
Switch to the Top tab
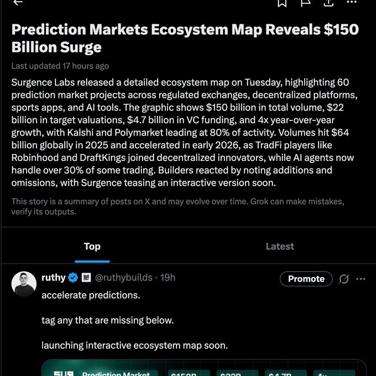[92, 247]
